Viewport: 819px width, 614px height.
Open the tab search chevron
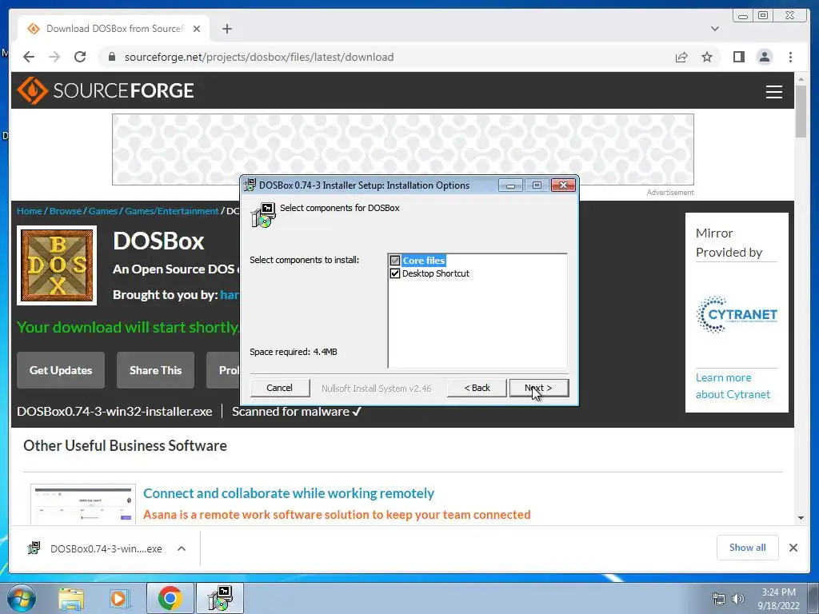[x=714, y=29]
